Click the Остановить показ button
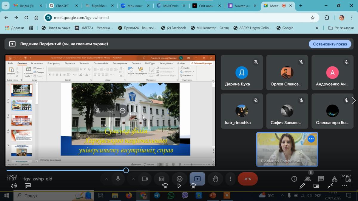The width and height of the screenshot is (358, 201). pos(330,44)
